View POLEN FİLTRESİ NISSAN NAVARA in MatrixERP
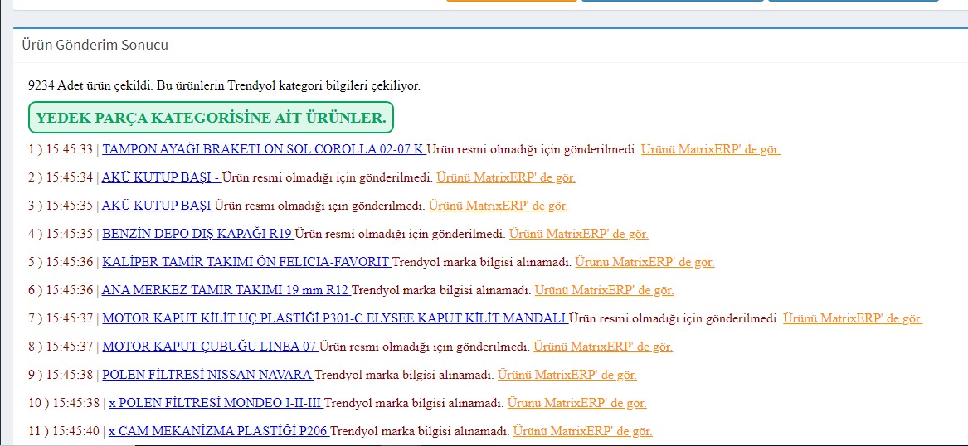The image size is (968, 446). coord(567,375)
